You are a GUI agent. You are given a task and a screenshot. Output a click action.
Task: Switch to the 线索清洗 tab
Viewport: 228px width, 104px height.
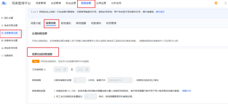pos(96,23)
